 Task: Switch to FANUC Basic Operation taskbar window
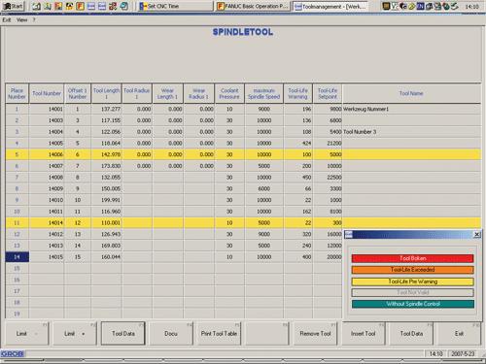pyautogui.click(x=253, y=6)
